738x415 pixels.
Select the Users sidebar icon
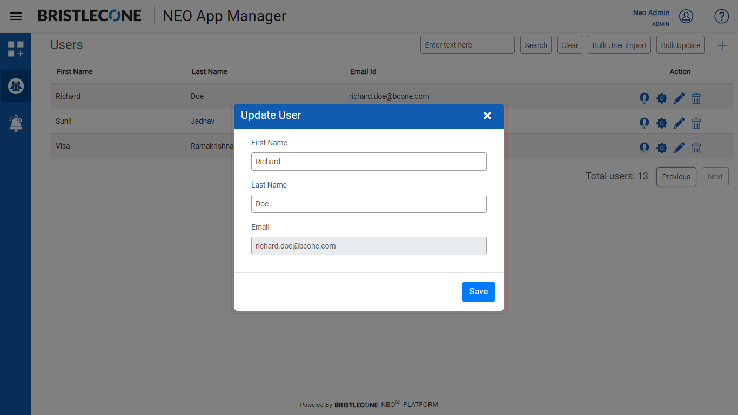pos(16,86)
